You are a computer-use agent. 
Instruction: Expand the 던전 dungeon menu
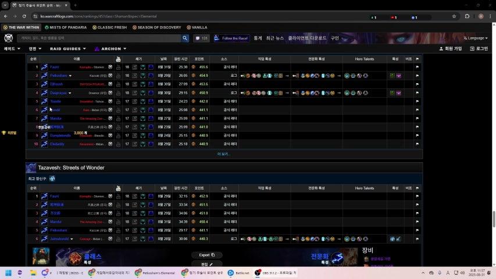coord(35,49)
